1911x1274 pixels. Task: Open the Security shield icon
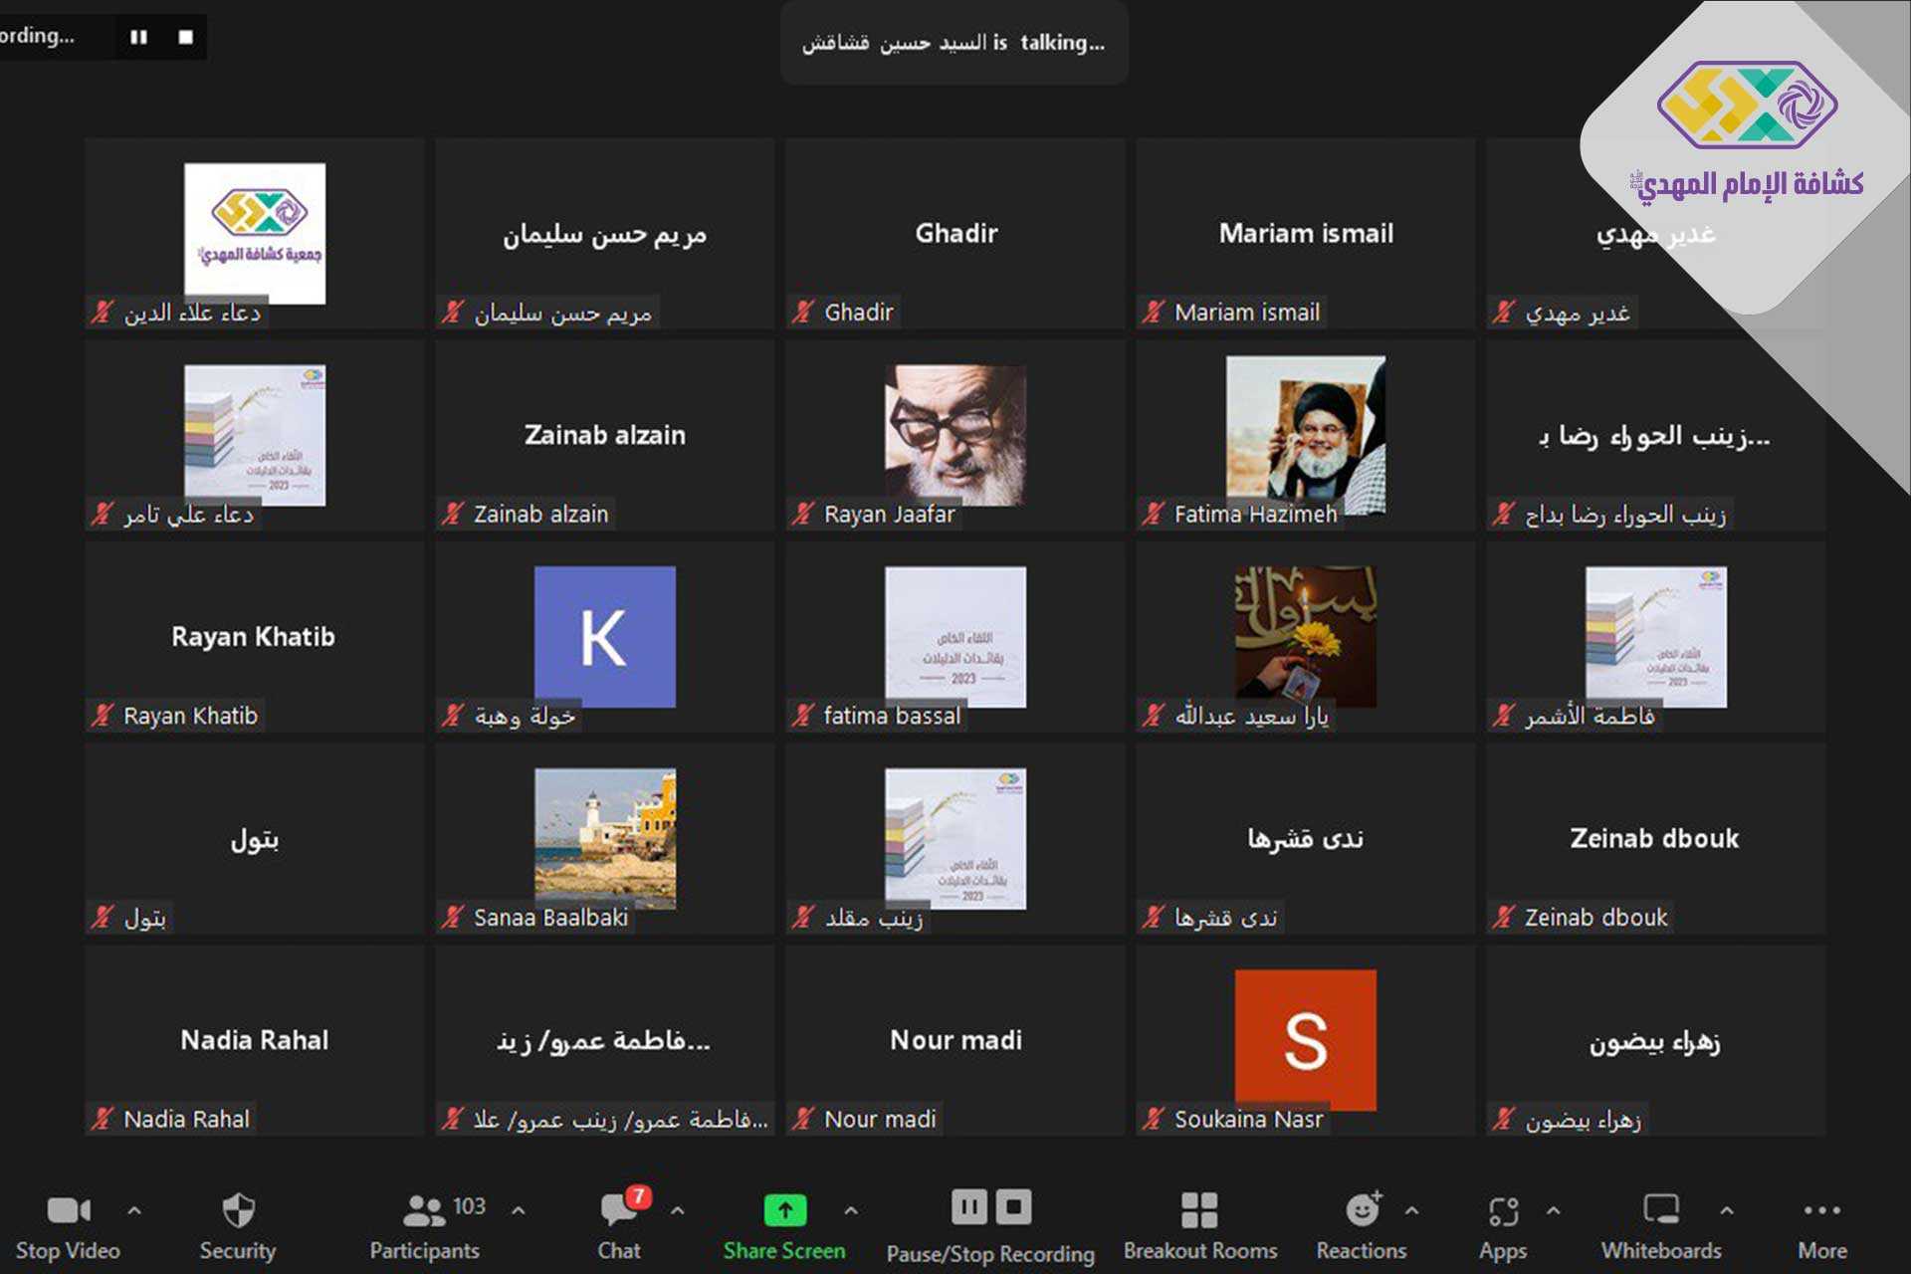(238, 1210)
